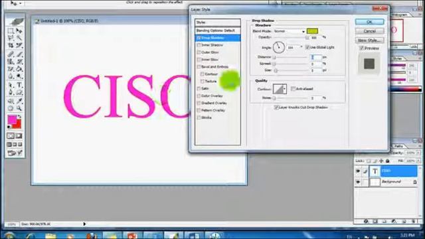Select the Hand tool
Screen dimensions: 425x239
point(11,108)
